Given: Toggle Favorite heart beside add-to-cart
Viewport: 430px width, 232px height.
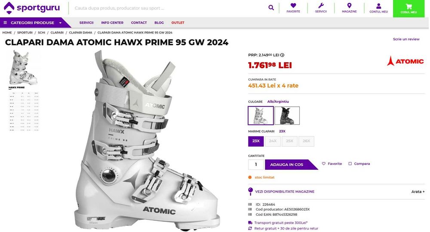Looking at the screenshot, I should click(324, 164).
